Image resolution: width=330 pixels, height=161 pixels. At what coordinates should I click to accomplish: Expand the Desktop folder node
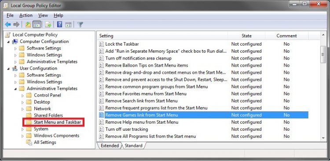pyautogui.click(x=22, y=102)
